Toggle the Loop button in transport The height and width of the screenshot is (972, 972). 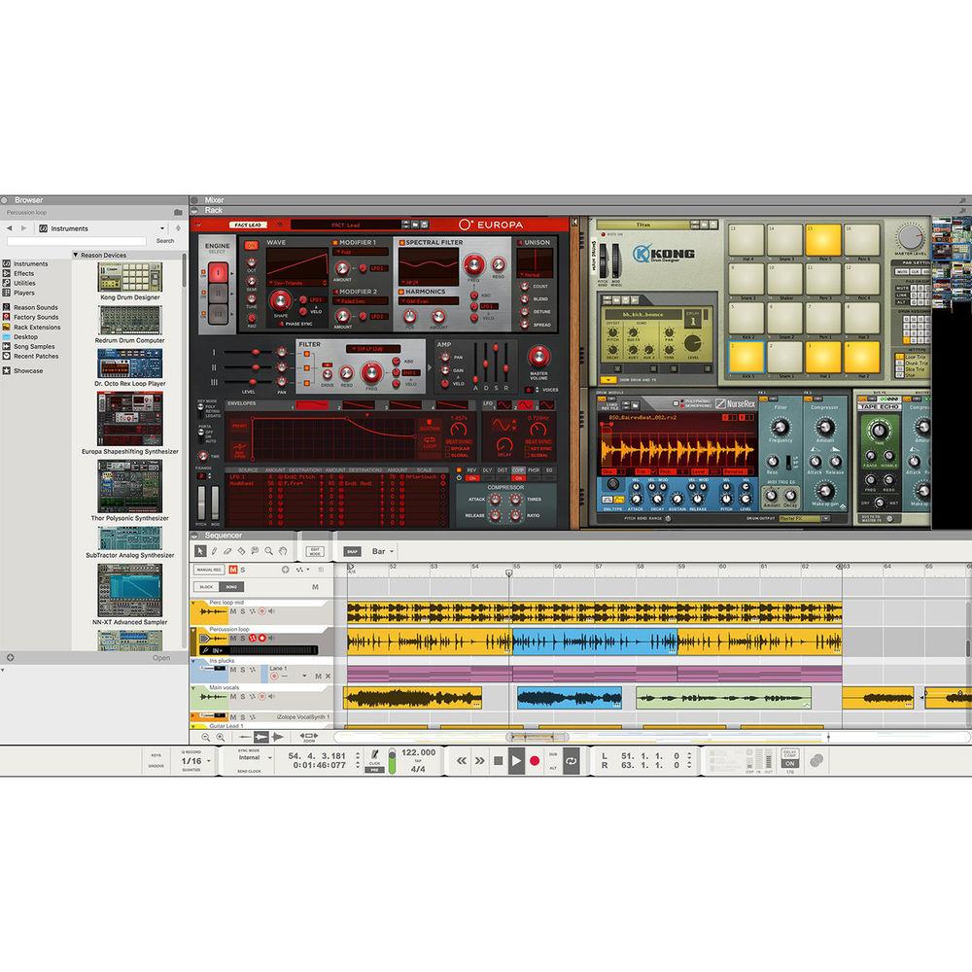click(x=572, y=761)
